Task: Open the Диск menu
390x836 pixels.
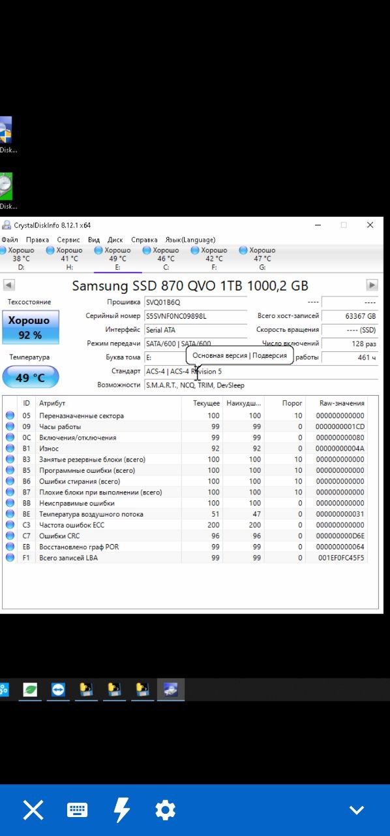Action: pos(115,240)
